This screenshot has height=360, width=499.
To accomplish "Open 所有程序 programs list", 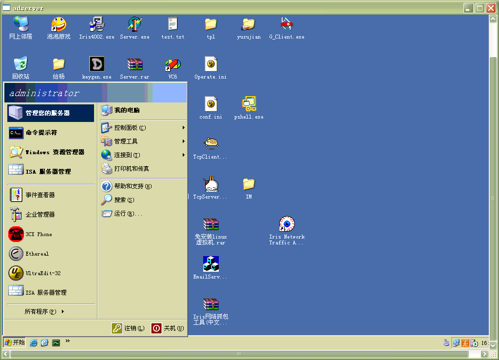I will tap(44, 311).
